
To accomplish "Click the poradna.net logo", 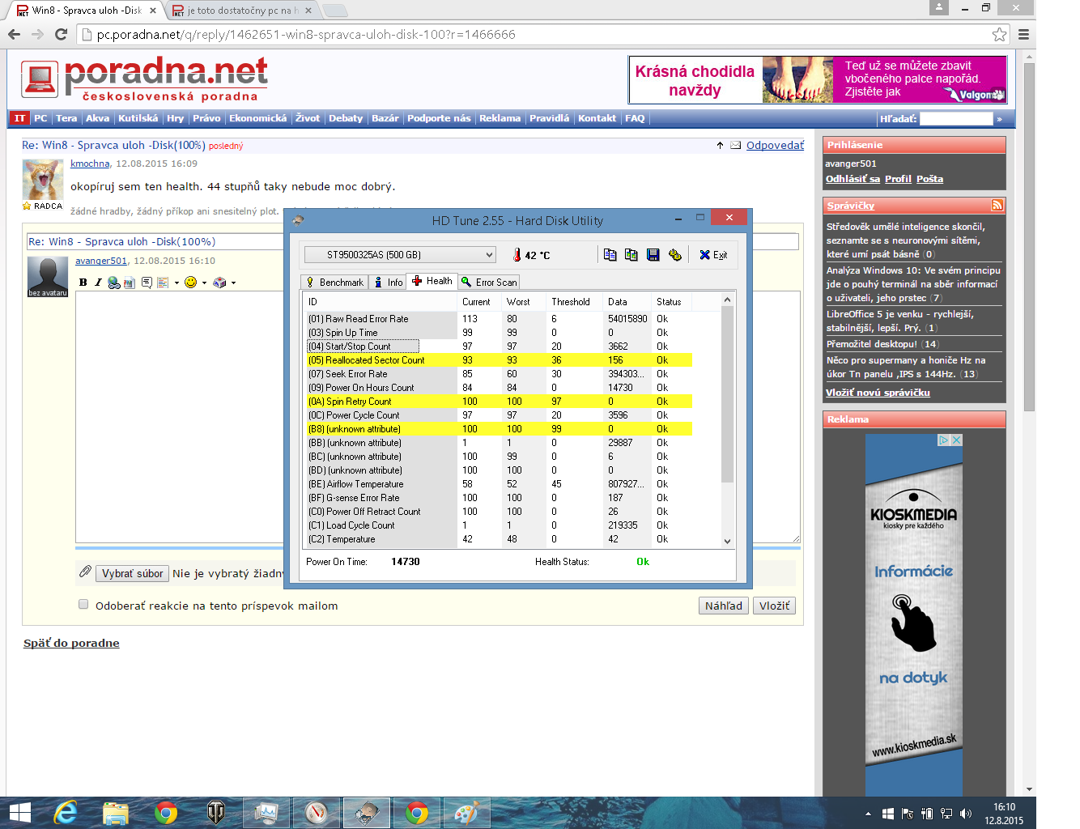I will click(x=144, y=79).
